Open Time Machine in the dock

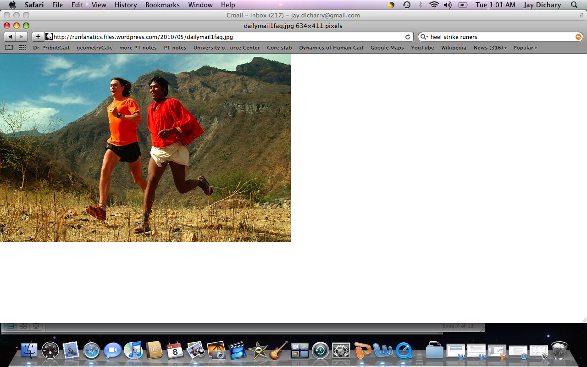(320, 351)
